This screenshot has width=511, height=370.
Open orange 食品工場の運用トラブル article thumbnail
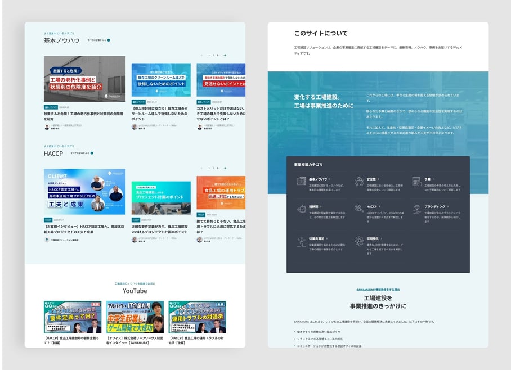(221, 193)
